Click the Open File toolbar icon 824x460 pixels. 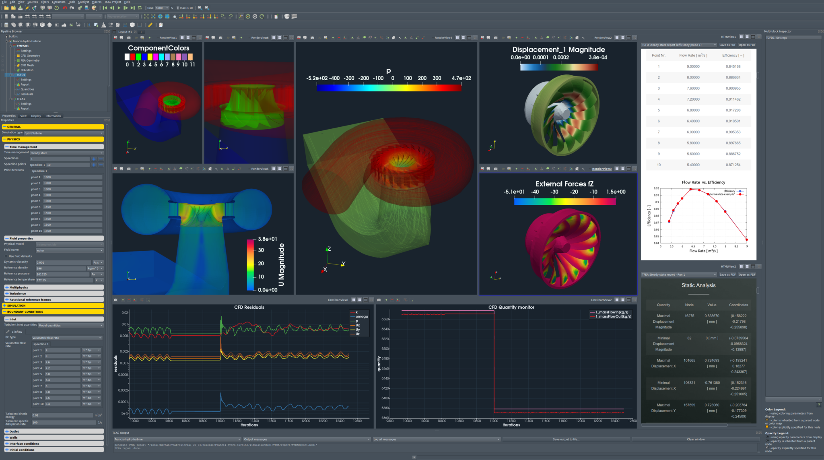pyautogui.click(x=6, y=8)
